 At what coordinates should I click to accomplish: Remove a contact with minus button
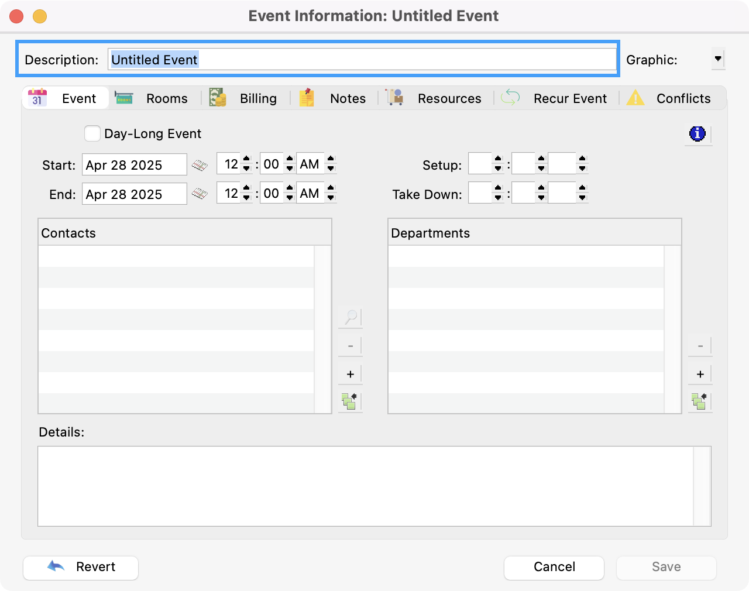(x=351, y=346)
